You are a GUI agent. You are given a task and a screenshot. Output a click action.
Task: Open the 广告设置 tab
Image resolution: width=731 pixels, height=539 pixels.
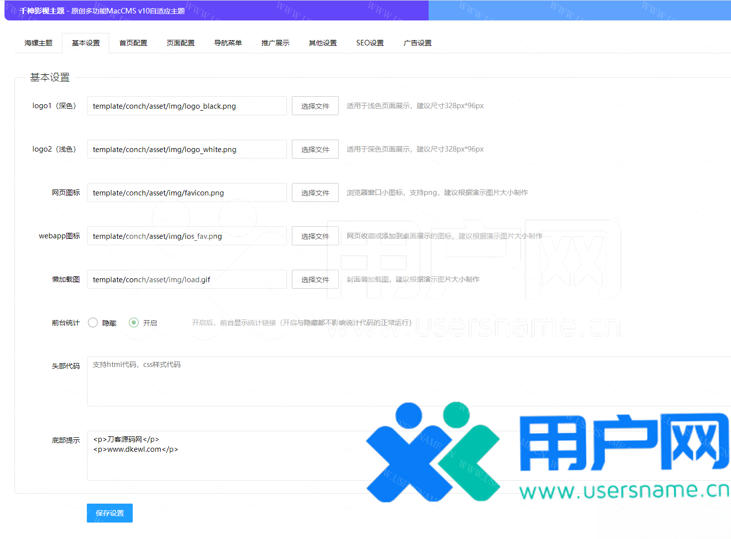pos(417,43)
